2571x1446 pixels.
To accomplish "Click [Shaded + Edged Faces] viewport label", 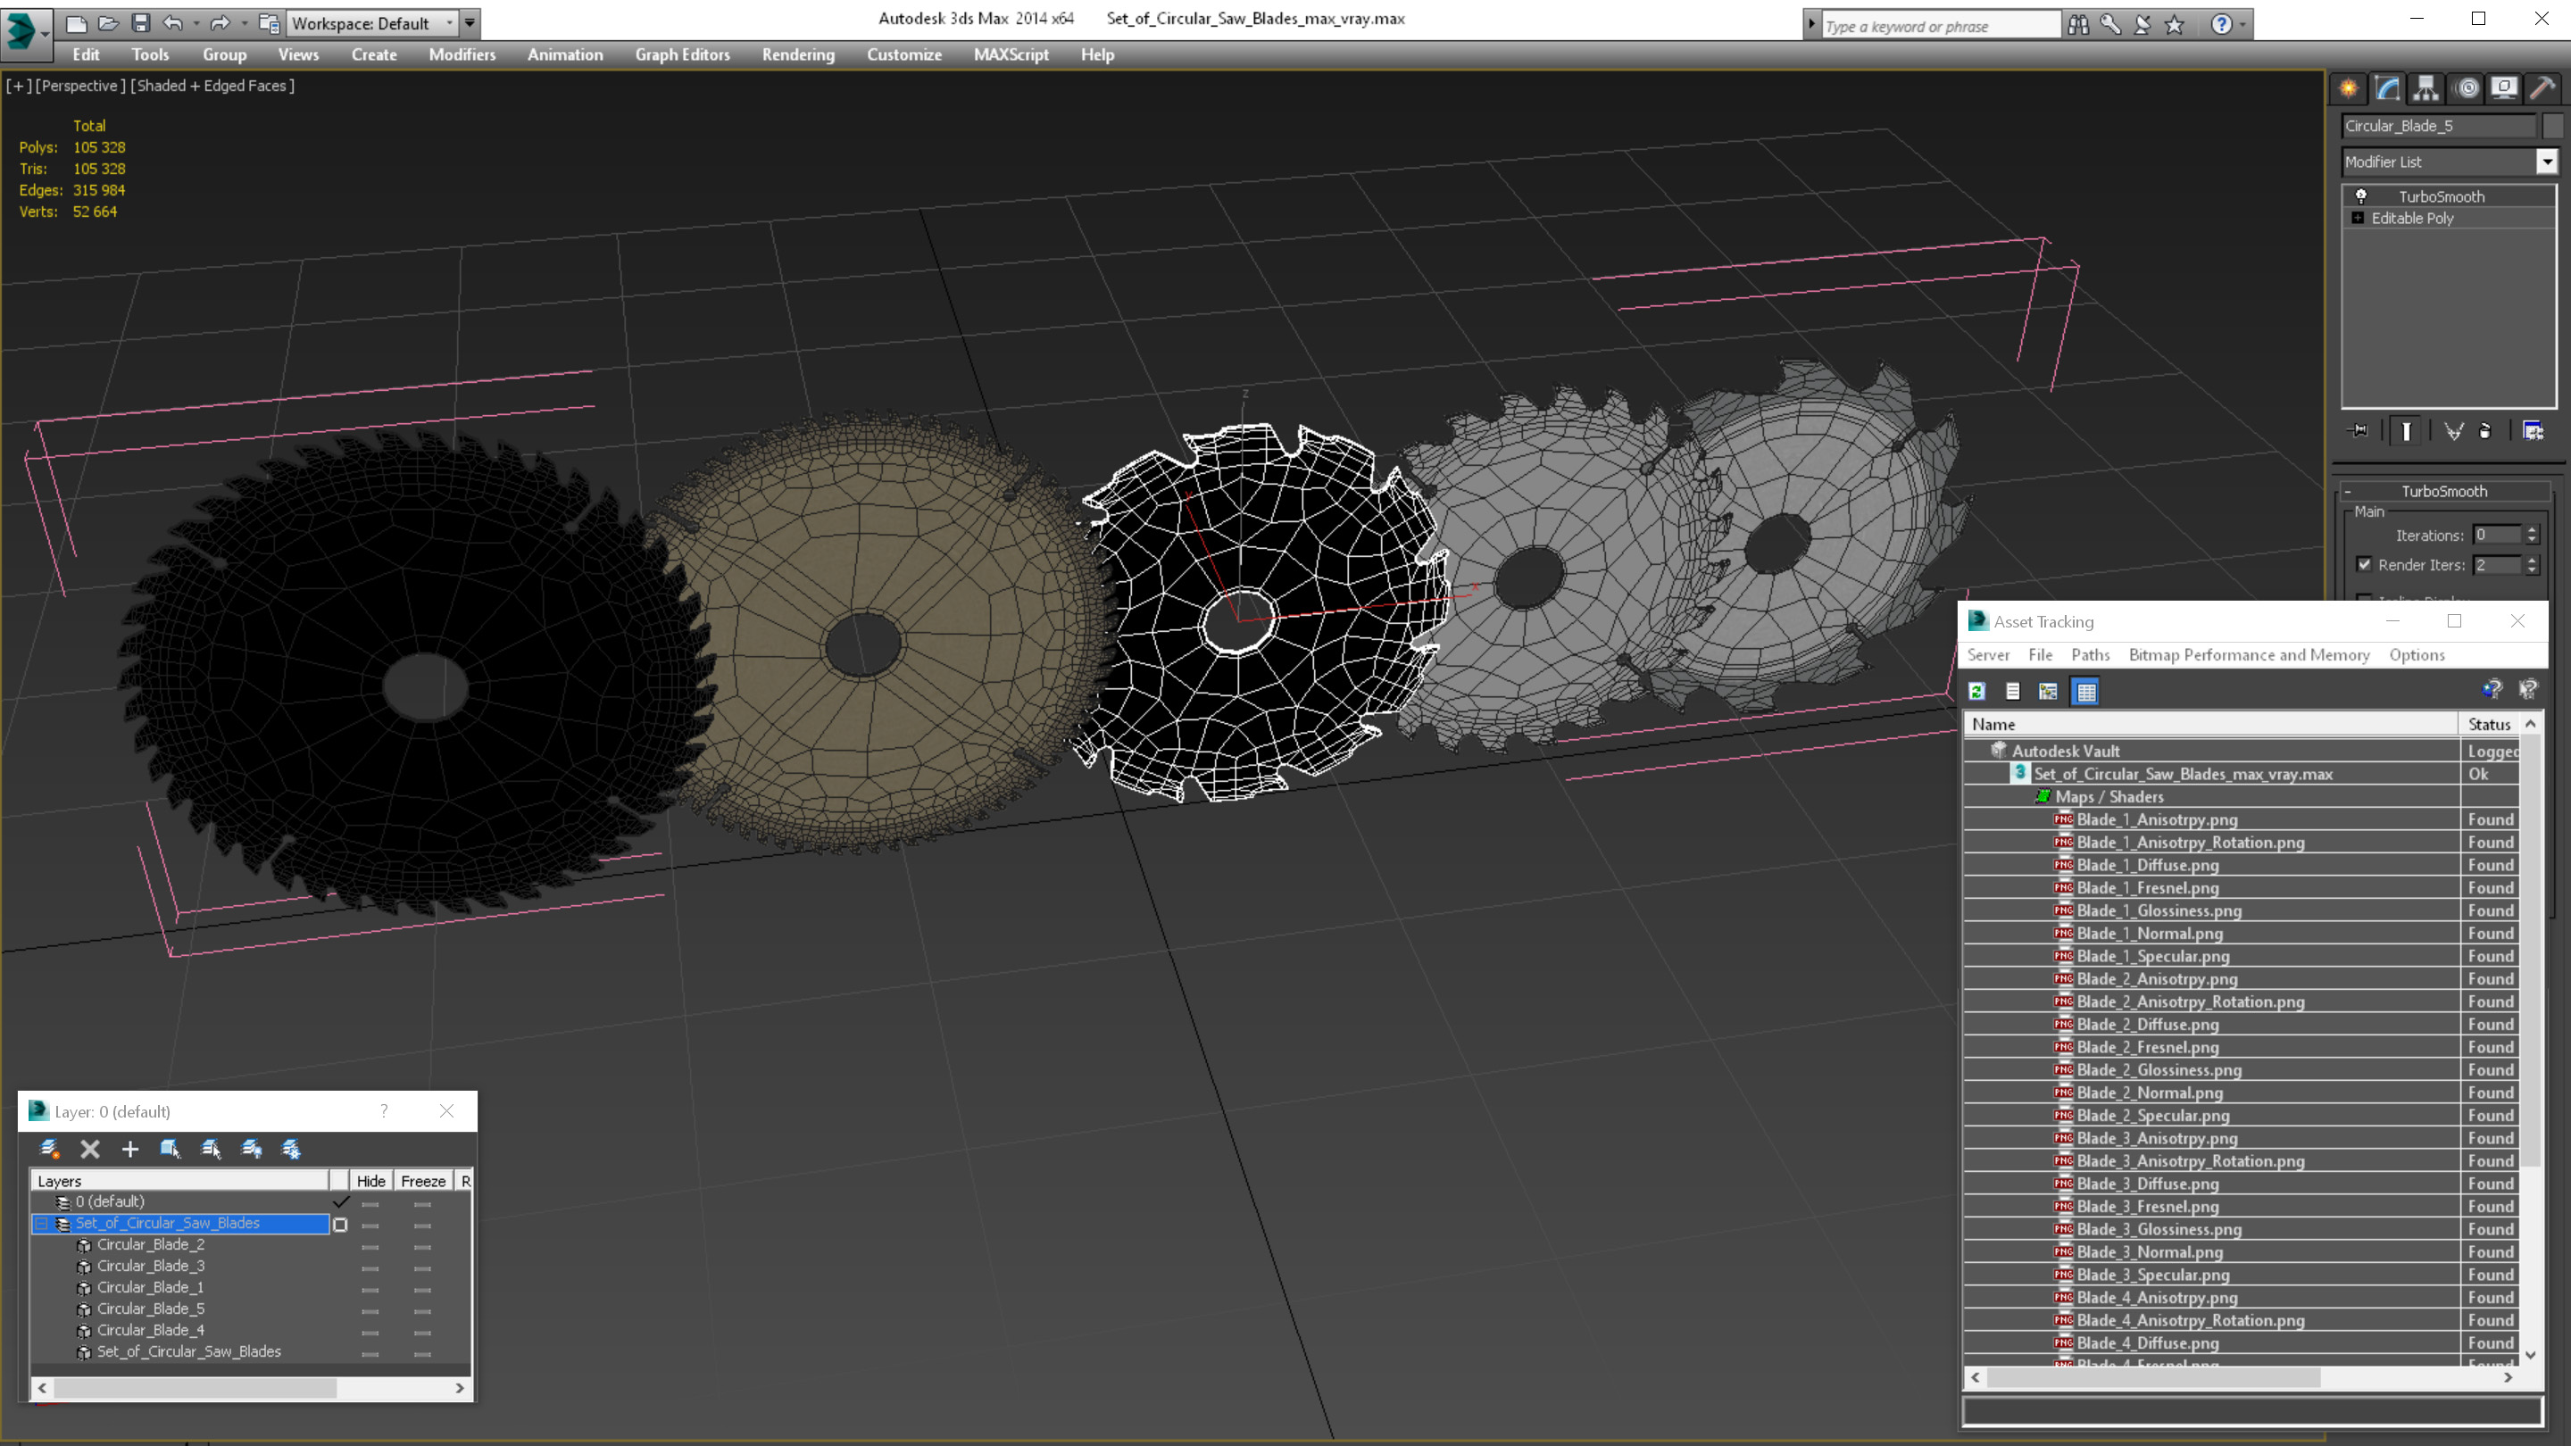I will coord(212,86).
